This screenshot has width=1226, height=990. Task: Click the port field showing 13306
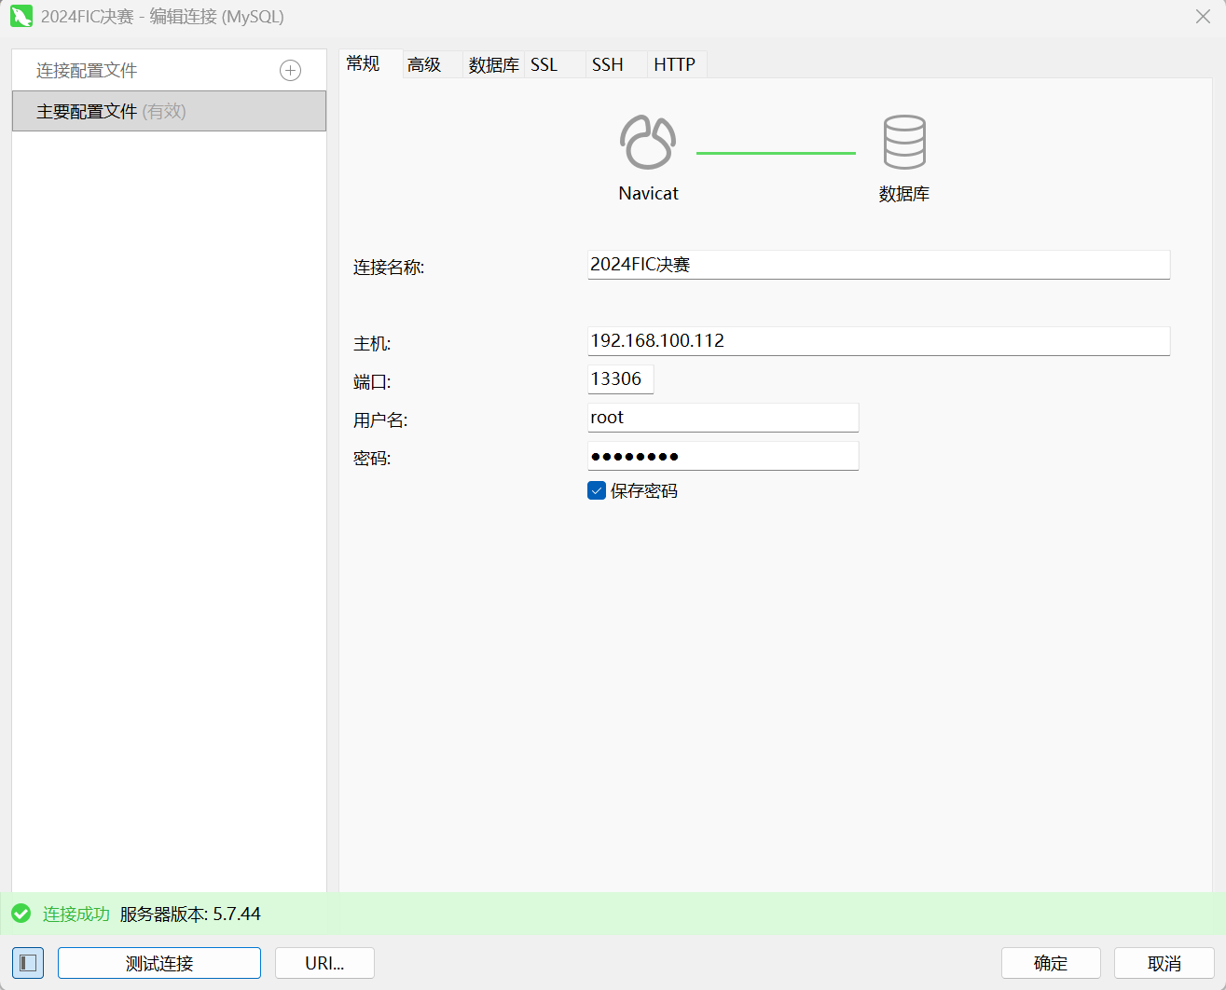(x=620, y=379)
